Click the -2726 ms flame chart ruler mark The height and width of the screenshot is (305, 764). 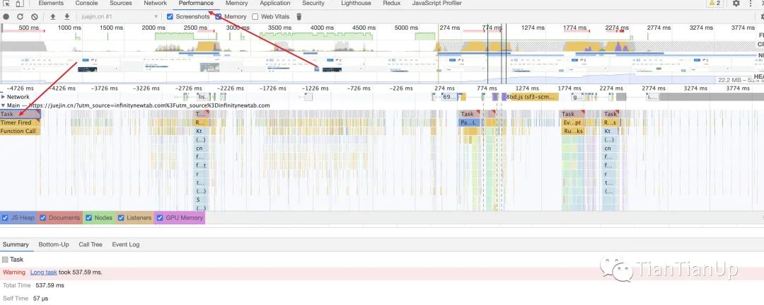(x=190, y=88)
